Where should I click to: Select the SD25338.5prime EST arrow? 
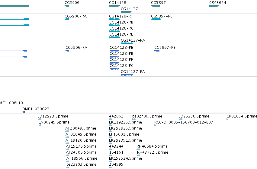pos(181,119)
